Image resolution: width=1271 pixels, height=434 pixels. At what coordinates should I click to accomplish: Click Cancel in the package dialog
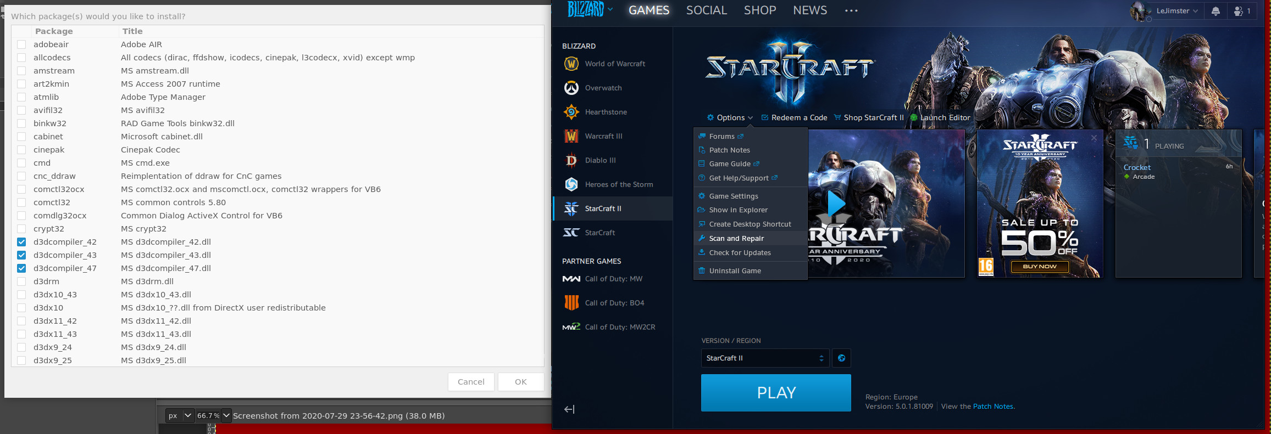tap(471, 382)
